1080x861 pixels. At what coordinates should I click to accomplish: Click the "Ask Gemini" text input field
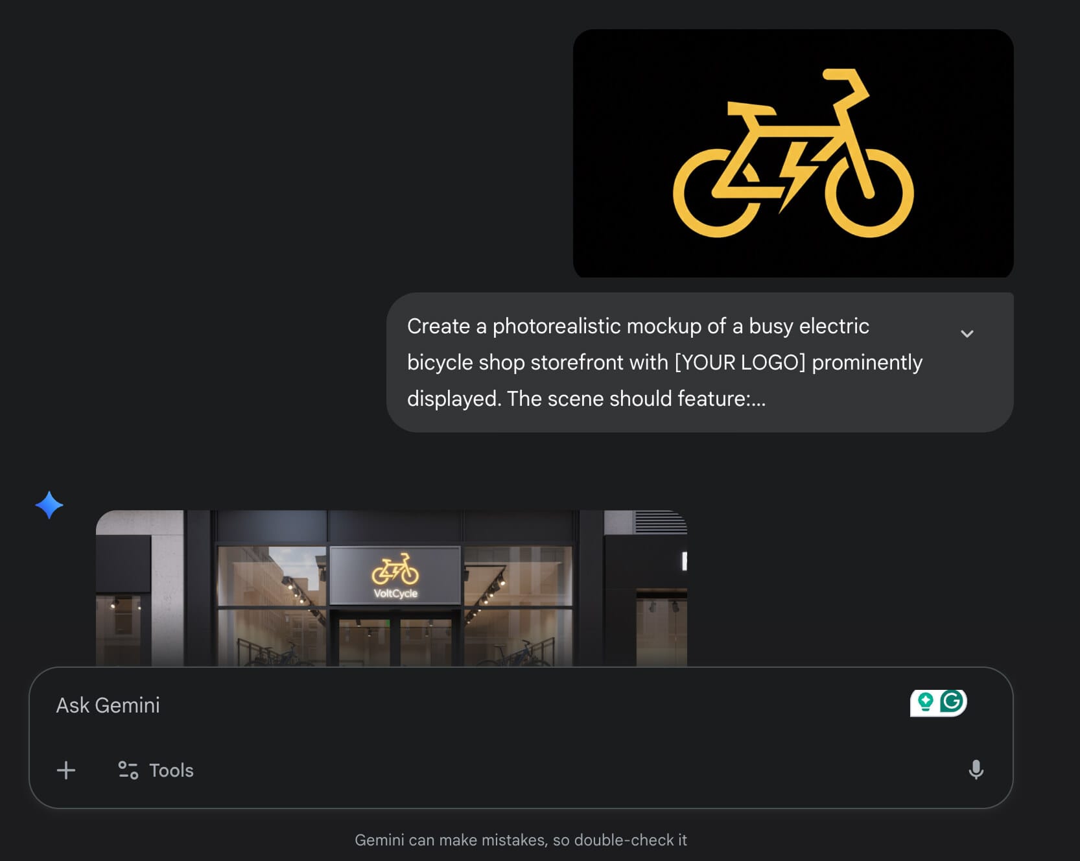[454, 705]
